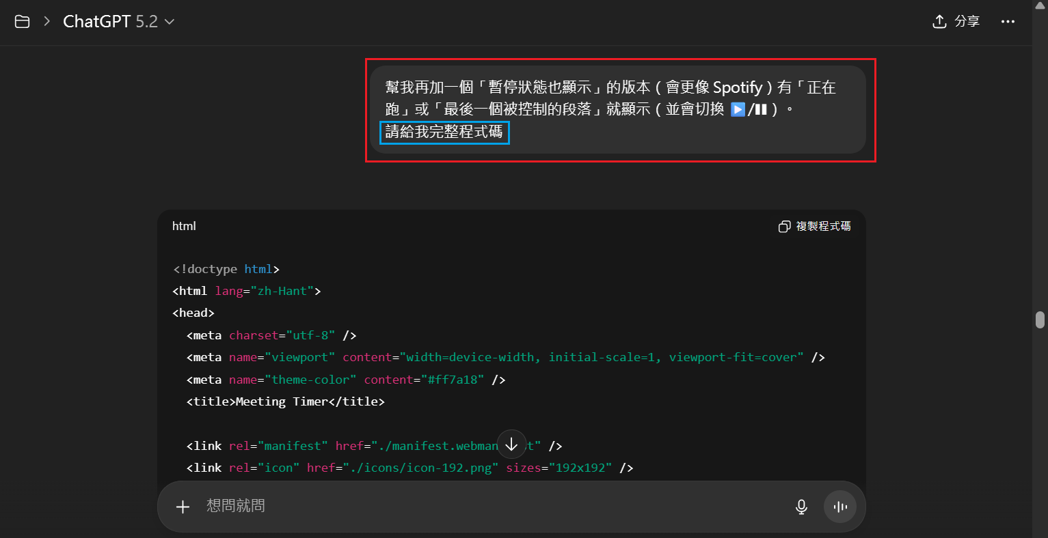Click the blue play emoji in the message
The height and width of the screenshot is (538, 1048).
pyautogui.click(x=738, y=109)
